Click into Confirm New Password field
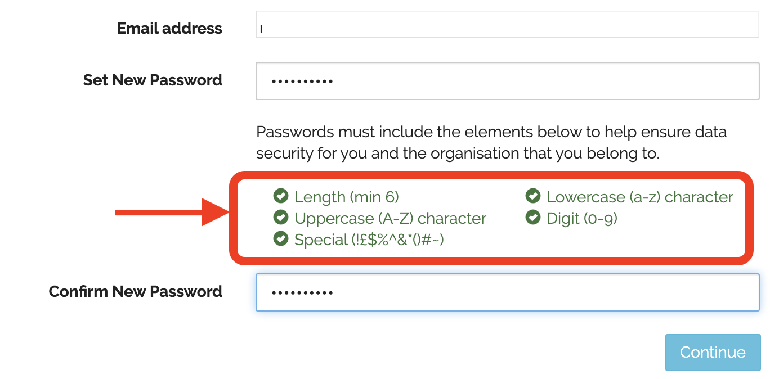The height and width of the screenshot is (379, 770). (507, 292)
